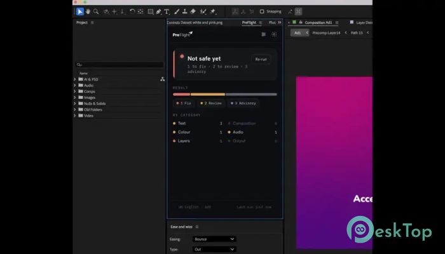Open the Project panel menu
445x254 pixels.
(x=92, y=22)
